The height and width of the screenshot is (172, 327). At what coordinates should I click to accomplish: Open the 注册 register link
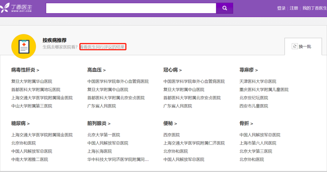(x=294, y=8)
